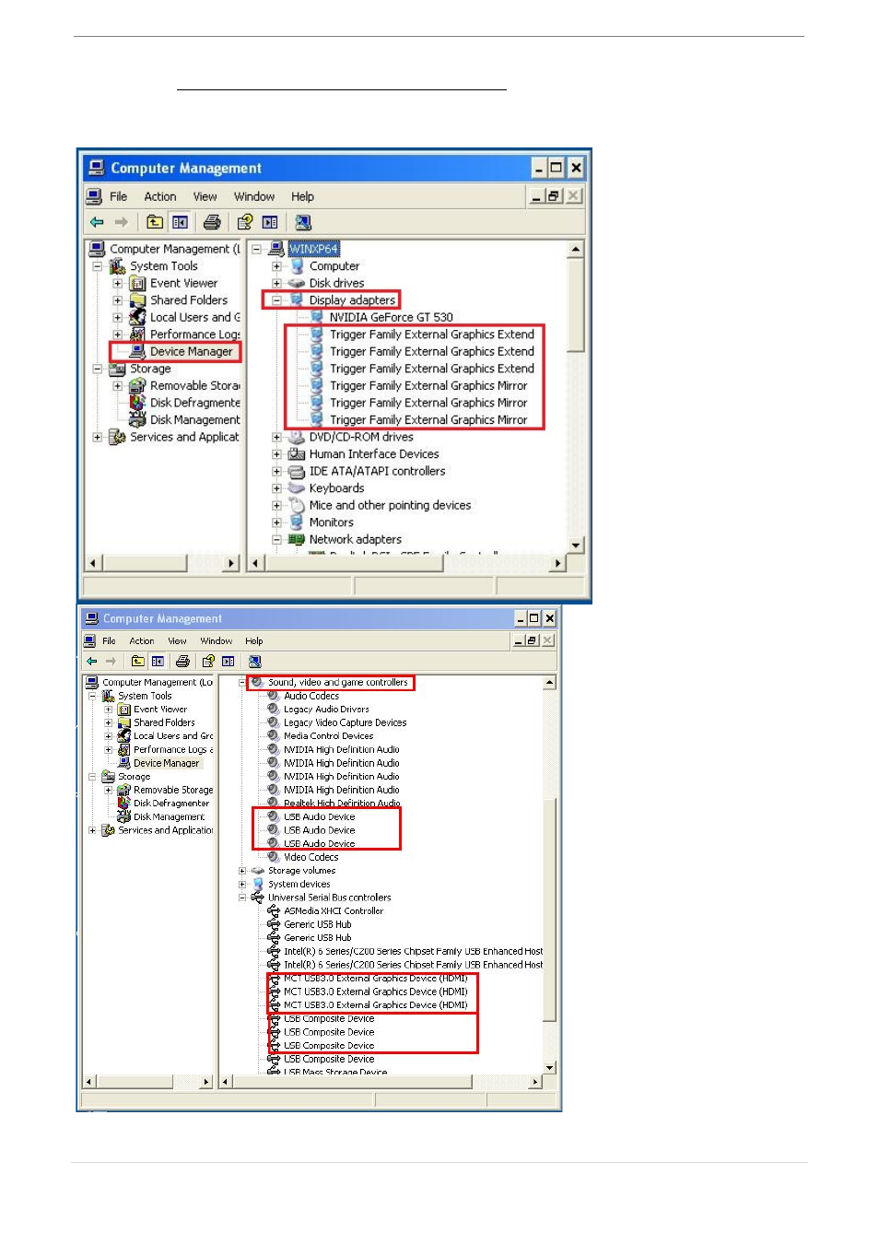Select the Audio Codecs entry
Image resolution: width=879 pixels, height=1244 pixels.
[x=311, y=696]
